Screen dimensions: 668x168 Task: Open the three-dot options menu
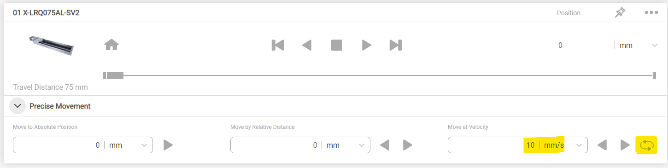click(x=651, y=13)
